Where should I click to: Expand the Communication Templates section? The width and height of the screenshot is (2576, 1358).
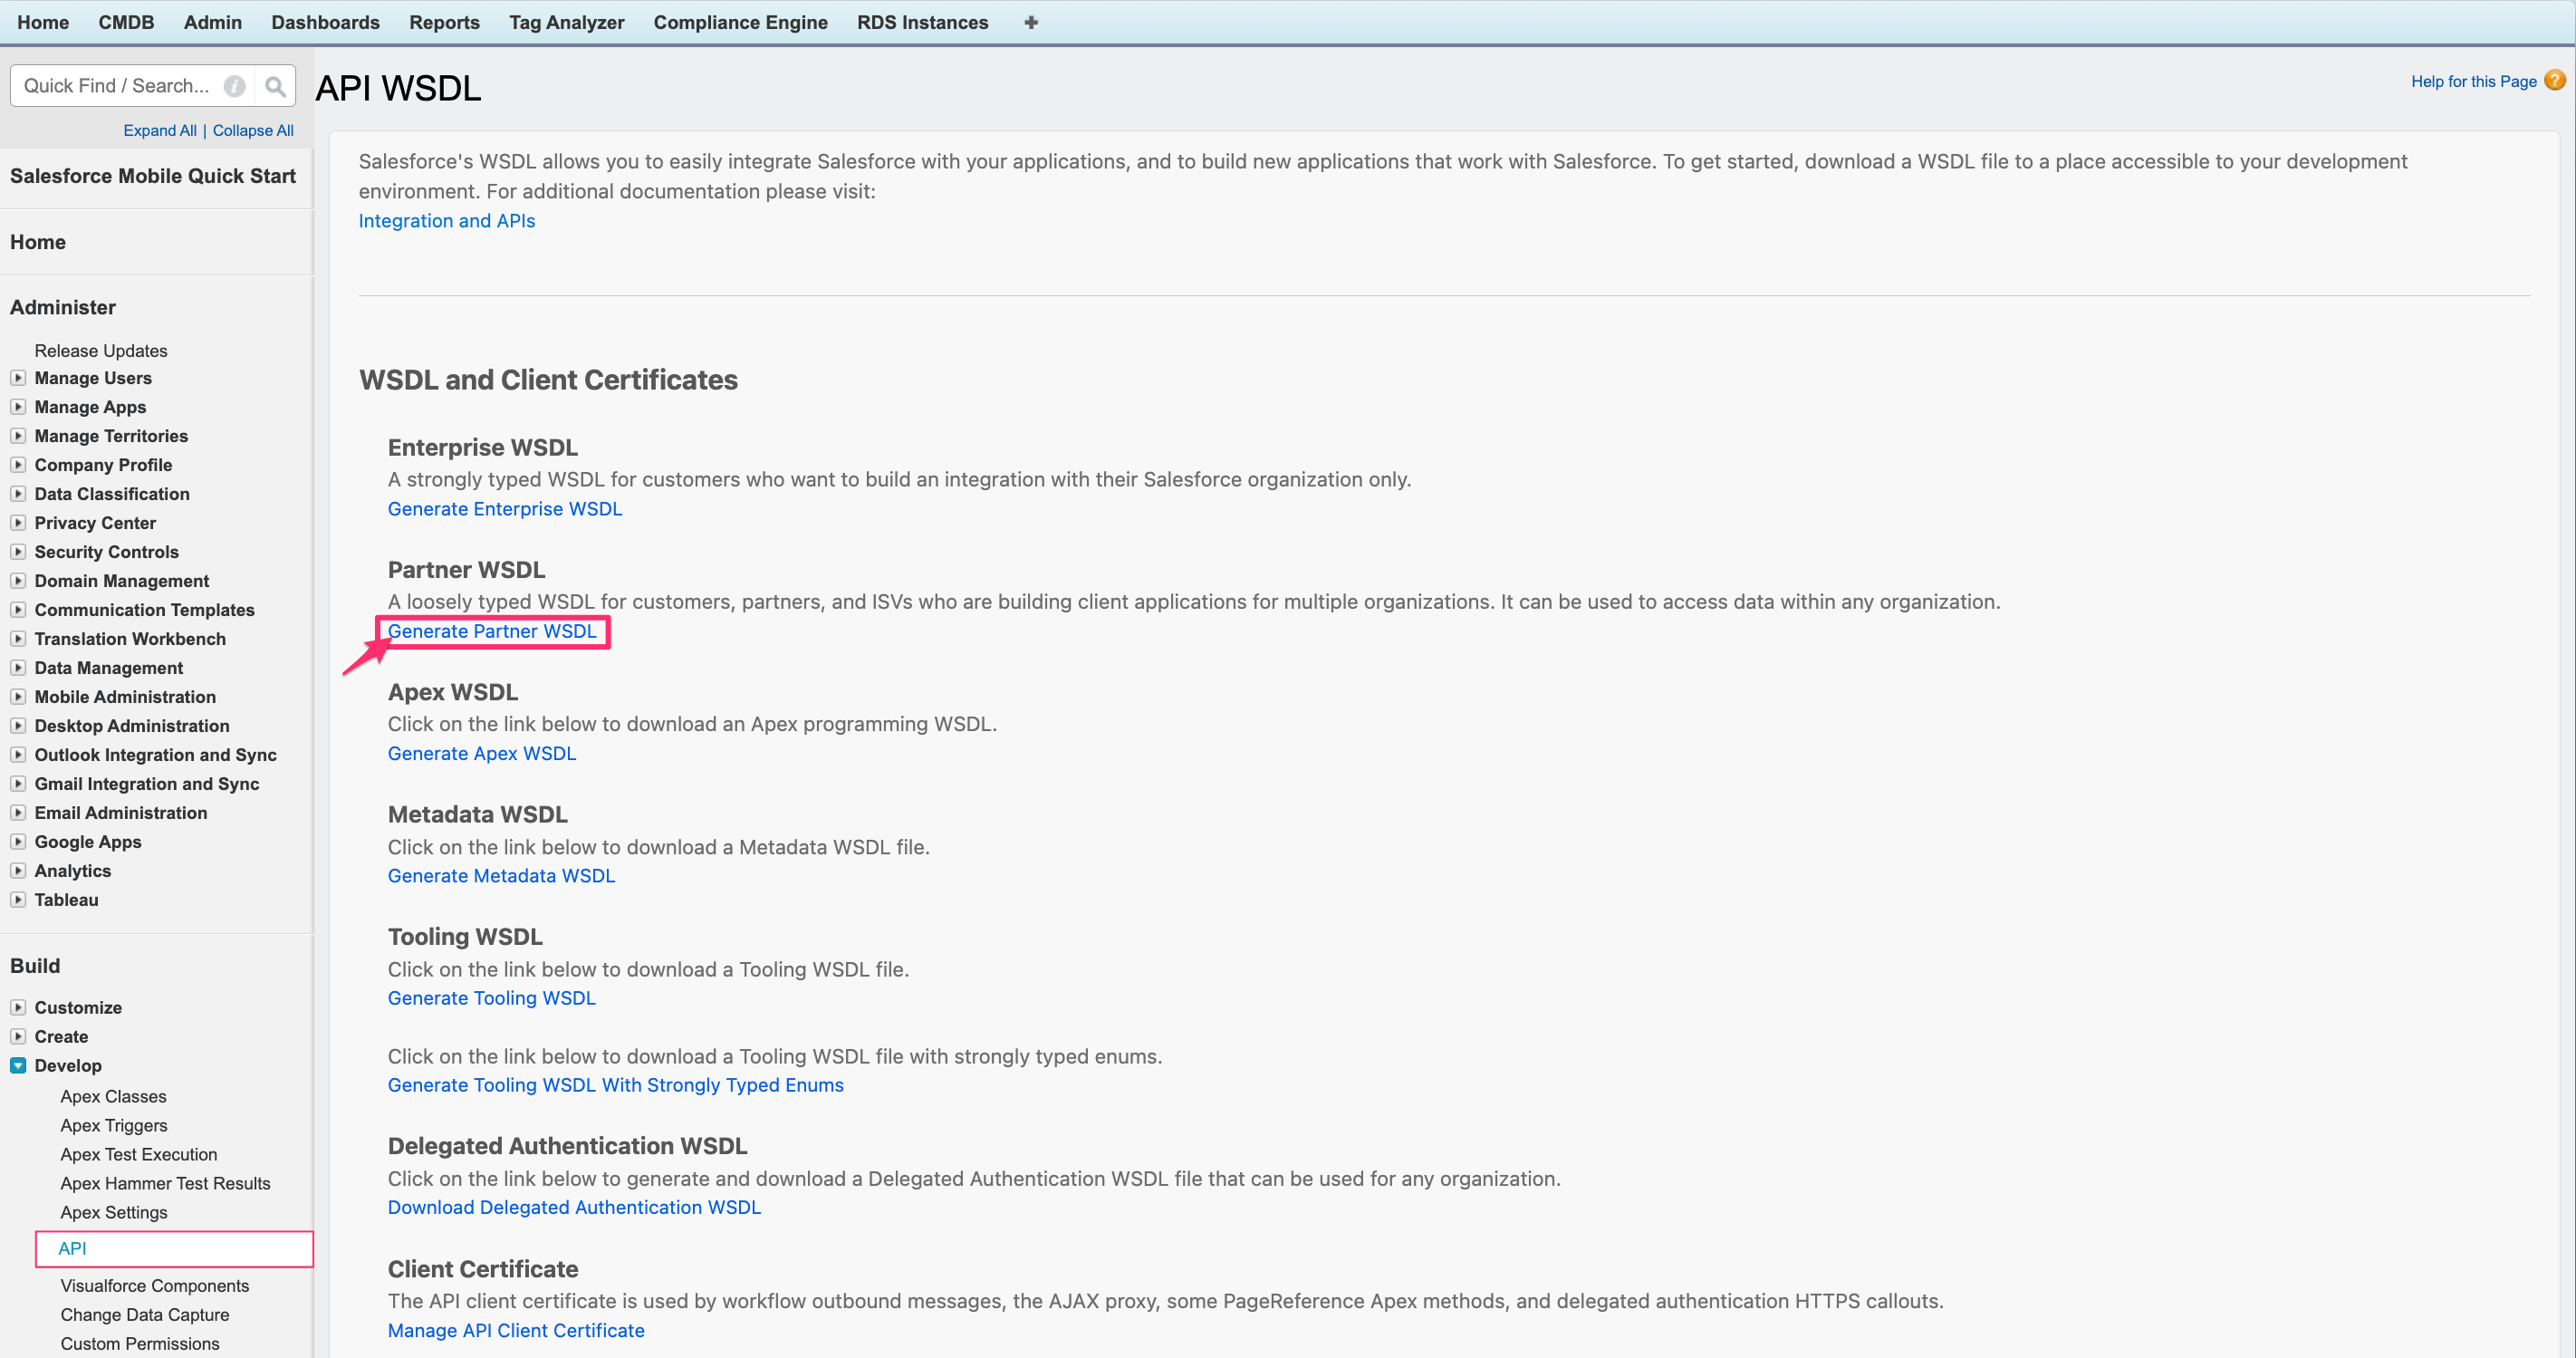pos(18,609)
